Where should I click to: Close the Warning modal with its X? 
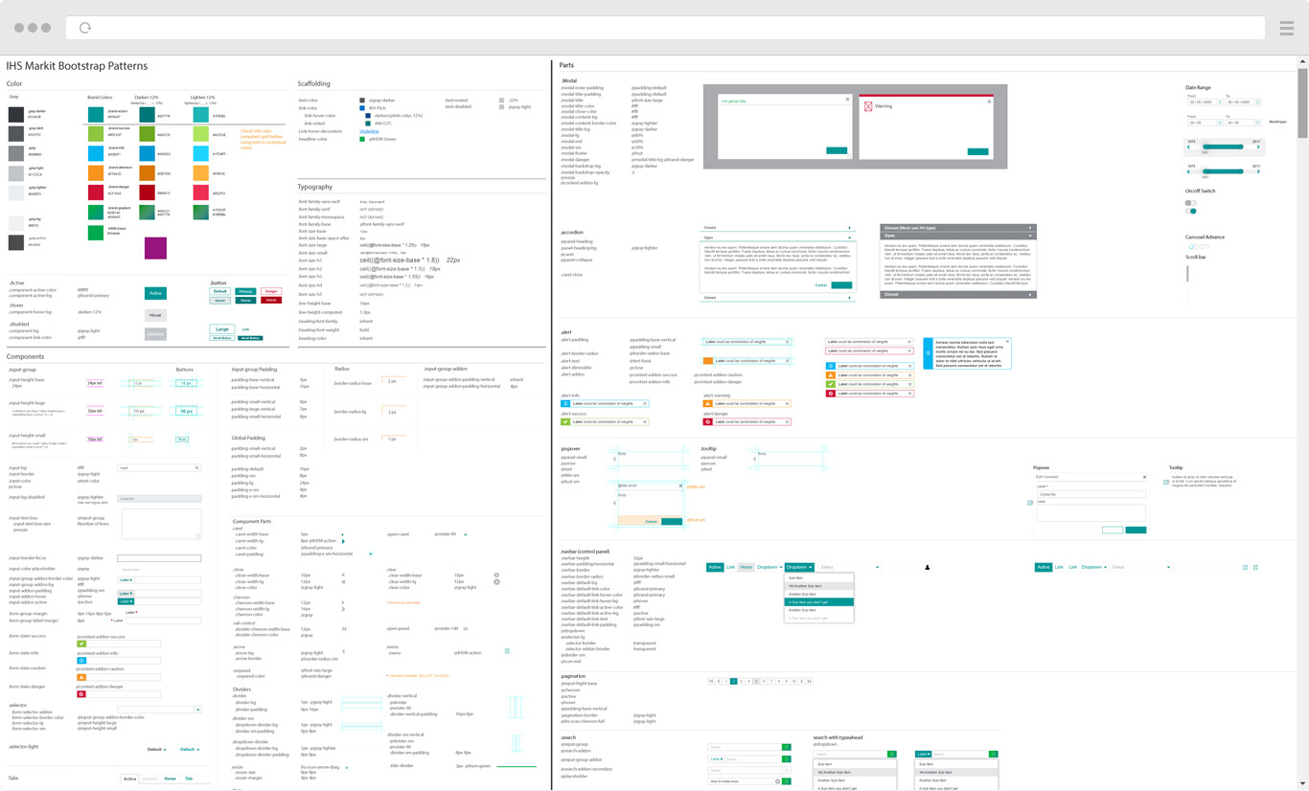point(989,102)
